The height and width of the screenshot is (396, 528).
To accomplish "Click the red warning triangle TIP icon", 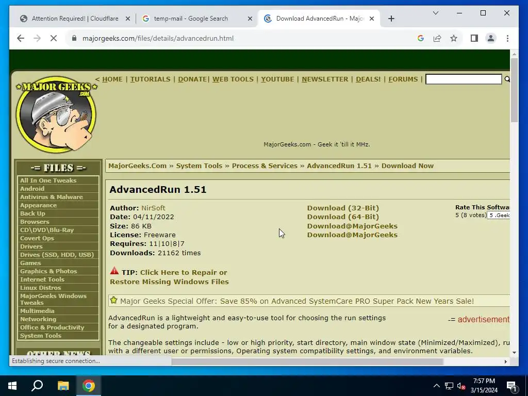I will (114, 271).
